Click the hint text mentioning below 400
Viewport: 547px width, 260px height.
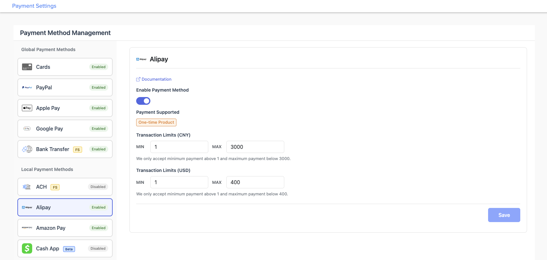[212, 194]
